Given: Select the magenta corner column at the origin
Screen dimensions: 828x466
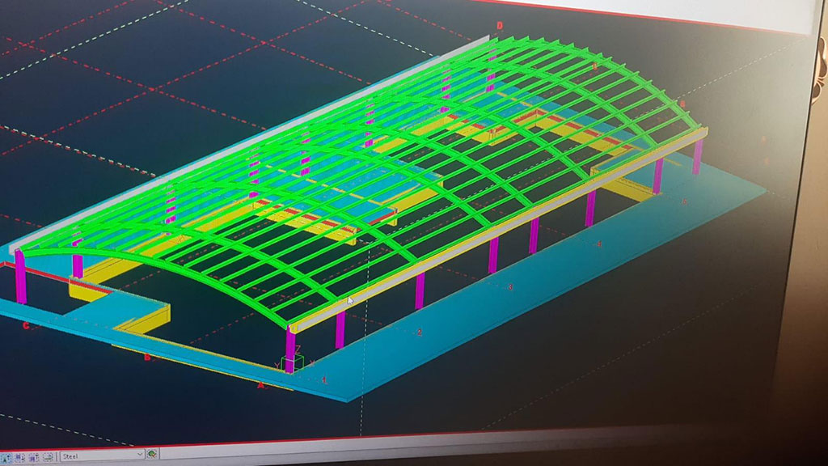Looking at the screenshot, I should pyautogui.click(x=289, y=348).
